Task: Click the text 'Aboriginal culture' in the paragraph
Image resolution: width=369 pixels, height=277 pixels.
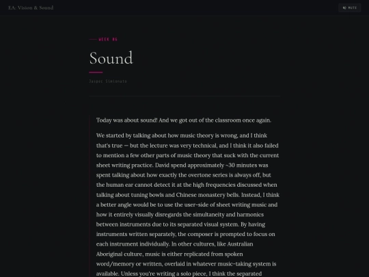Action: tap(120, 254)
